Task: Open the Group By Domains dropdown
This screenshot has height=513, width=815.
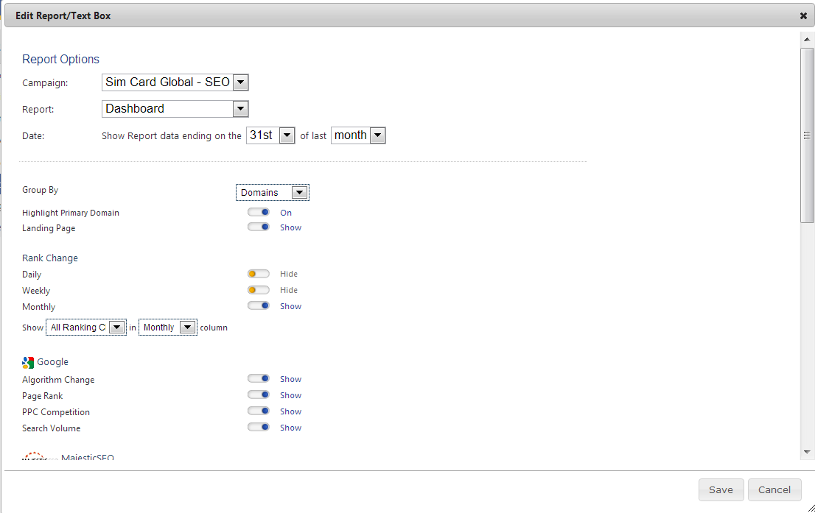Action: [273, 193]
